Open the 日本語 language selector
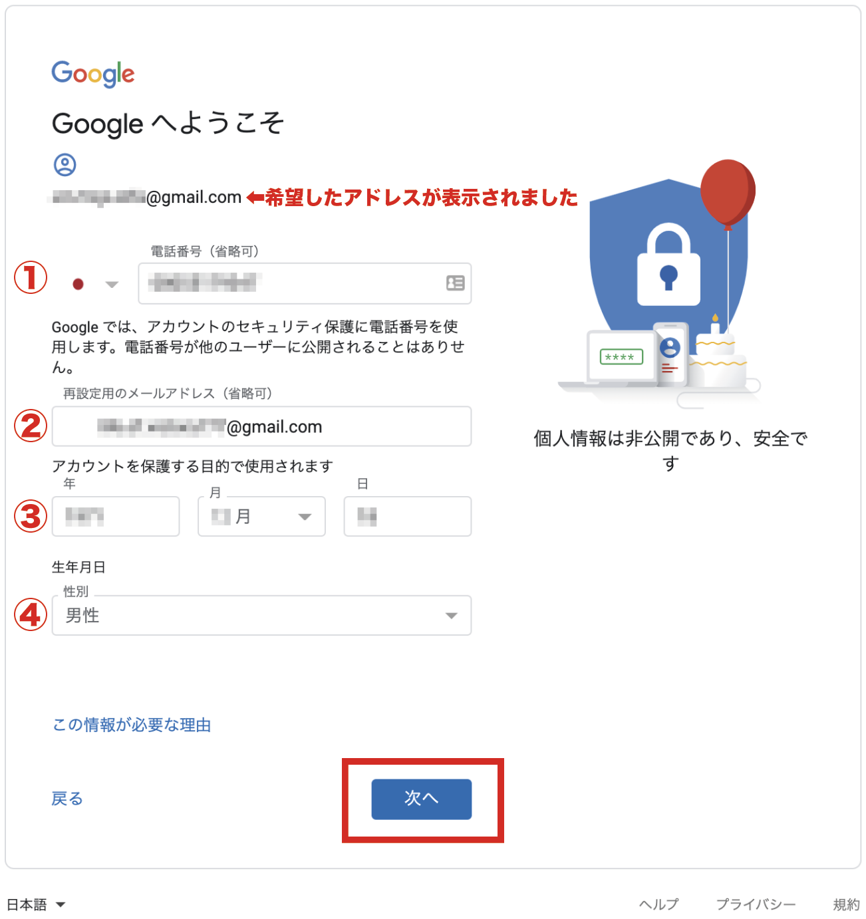The image size is (866, 919). pyautogui.click(x=36, y=904)
